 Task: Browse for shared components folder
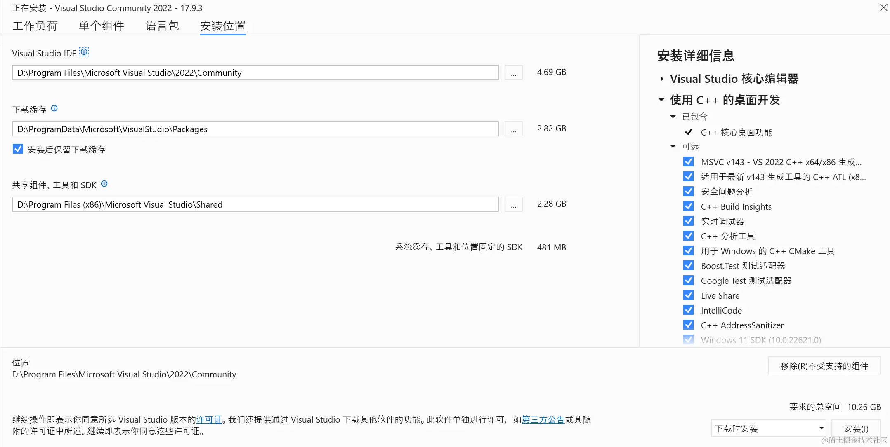(x=513, y=205)
